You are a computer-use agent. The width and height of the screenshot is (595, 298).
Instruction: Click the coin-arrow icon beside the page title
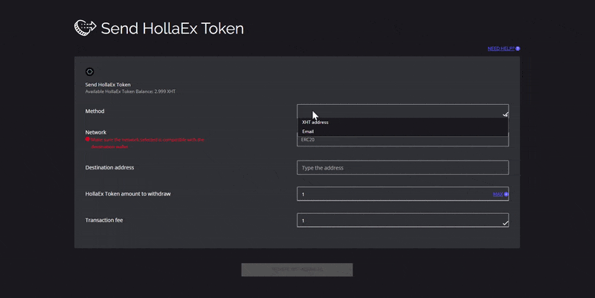pyautogui.click(x=85, y=27)
